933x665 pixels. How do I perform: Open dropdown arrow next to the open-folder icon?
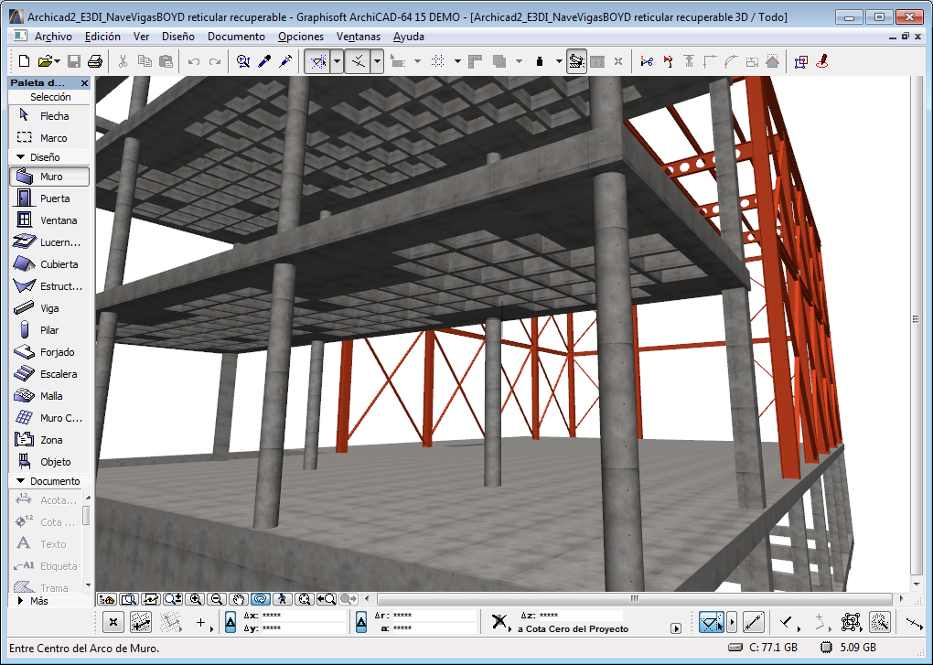pos(57,61)
